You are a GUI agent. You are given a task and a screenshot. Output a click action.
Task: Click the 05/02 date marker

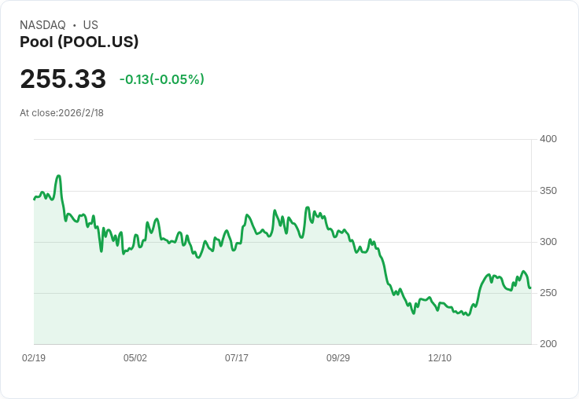(x=135, y=358)
